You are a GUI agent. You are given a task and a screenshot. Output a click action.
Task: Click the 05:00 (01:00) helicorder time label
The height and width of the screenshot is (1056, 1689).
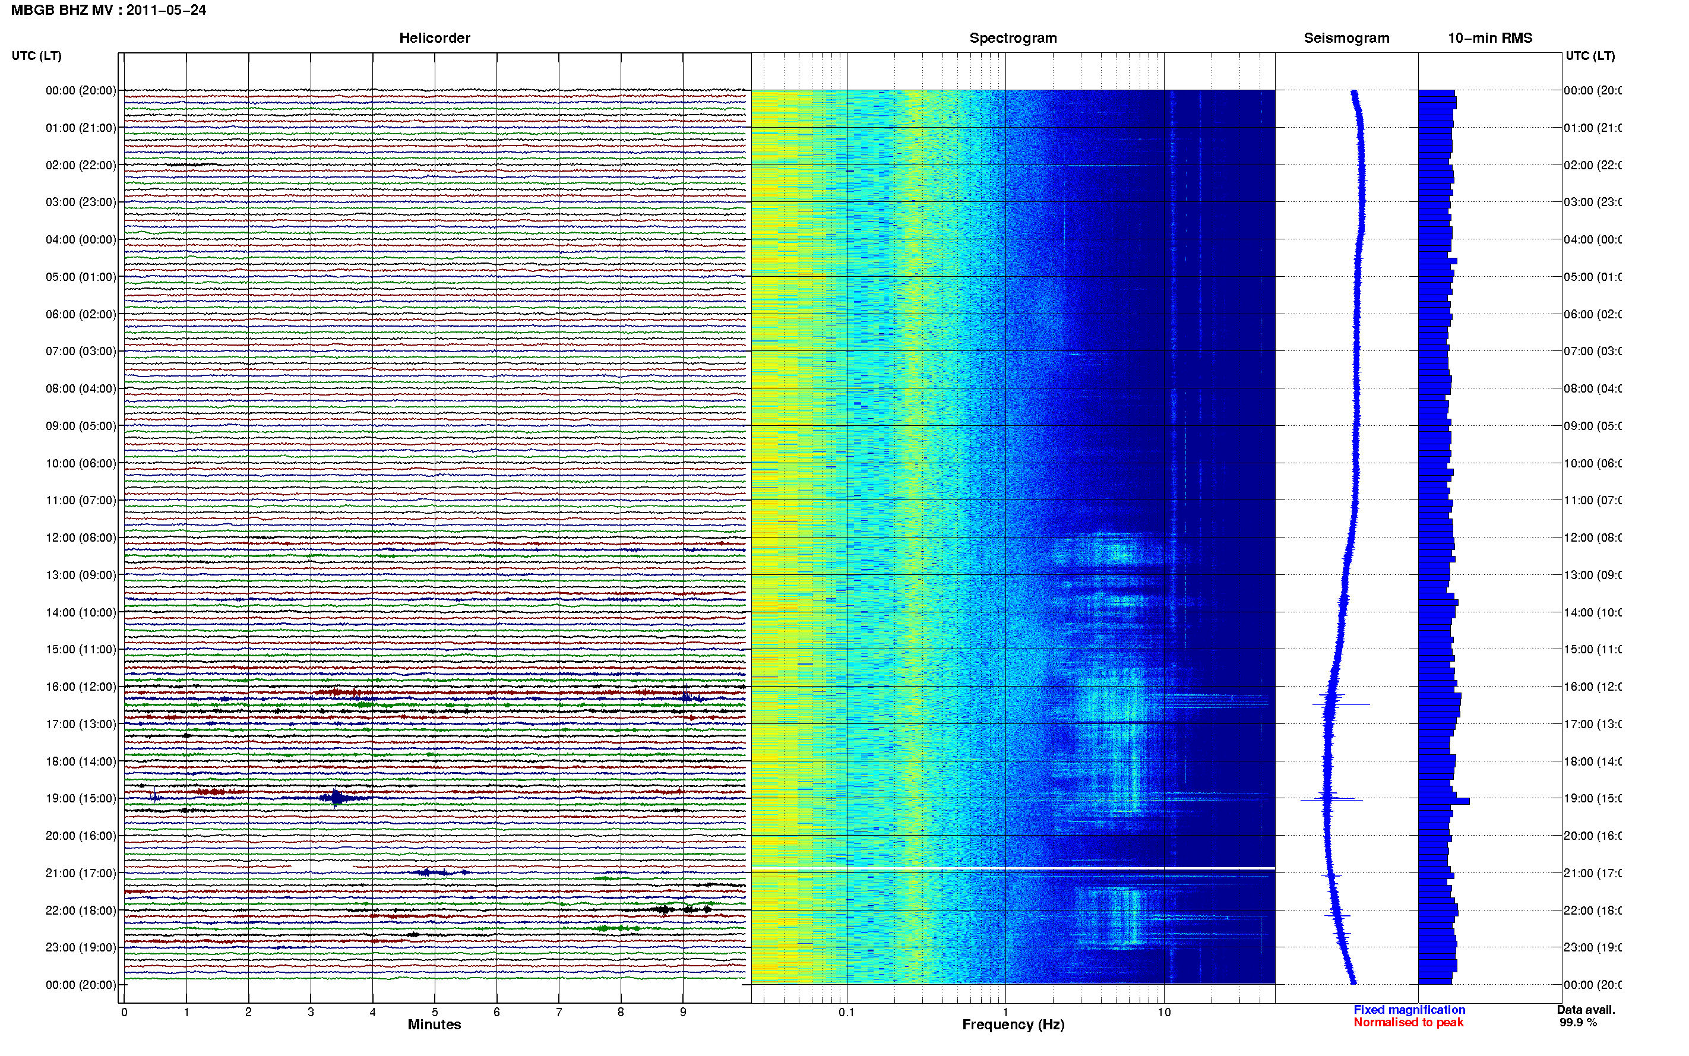[81, 277]
